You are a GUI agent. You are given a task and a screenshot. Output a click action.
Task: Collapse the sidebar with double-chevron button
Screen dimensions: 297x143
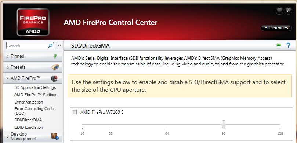(x=59, y=45)
